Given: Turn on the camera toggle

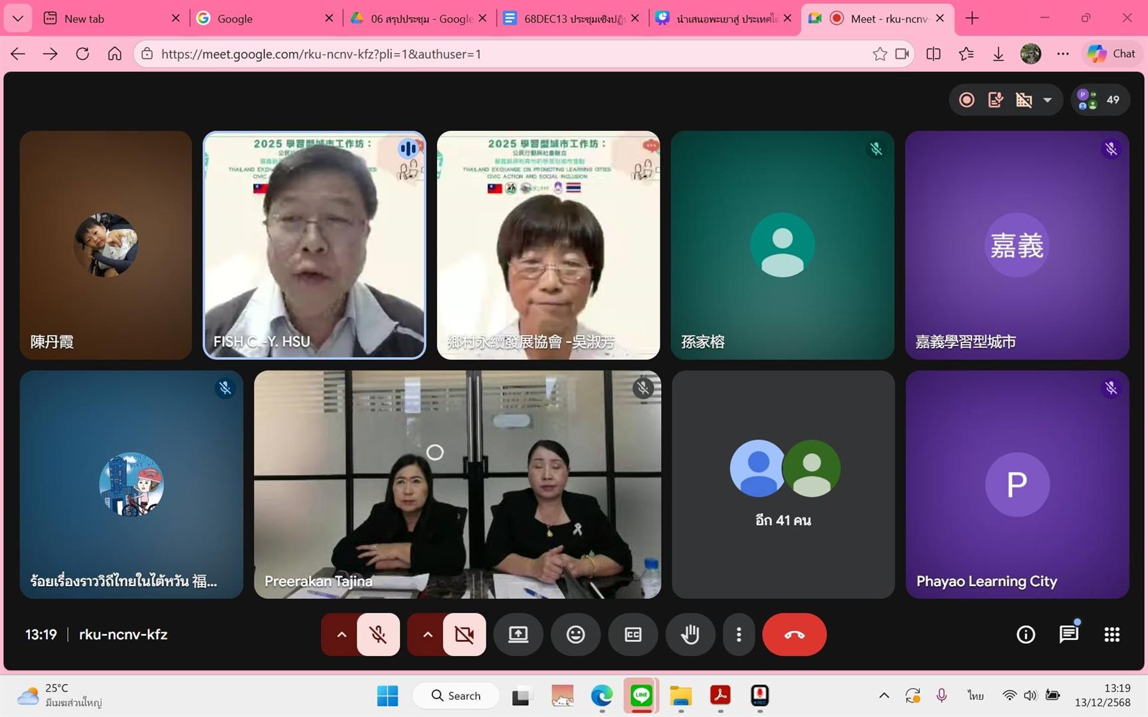Looking at the screenshot, I should [x=464, y=635].
